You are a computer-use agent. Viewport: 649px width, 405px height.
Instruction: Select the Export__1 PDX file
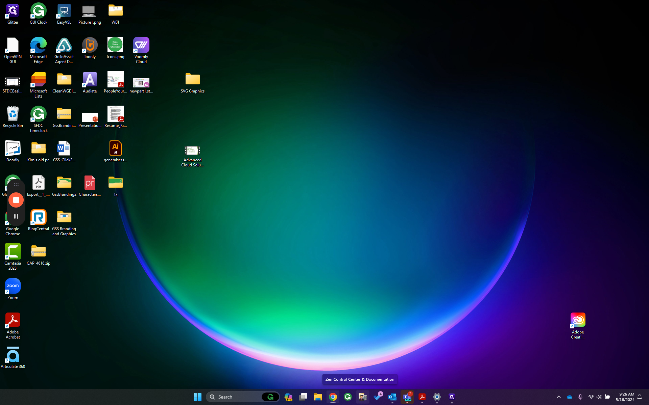(39, 186)
